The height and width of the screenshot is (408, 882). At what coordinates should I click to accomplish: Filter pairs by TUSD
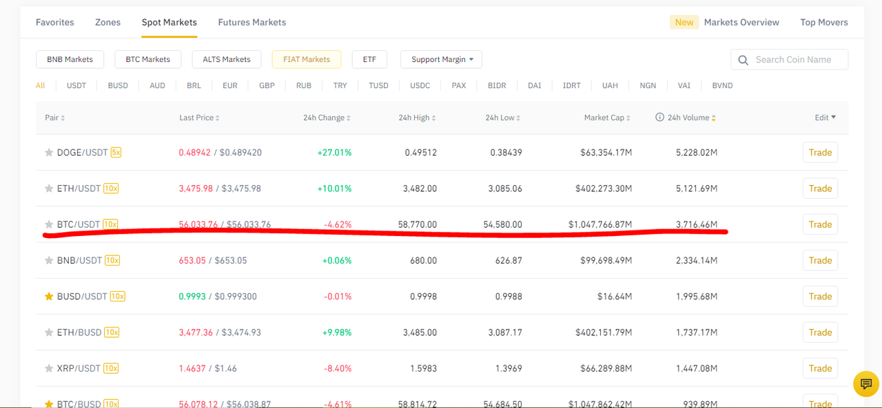click(378, 85)
